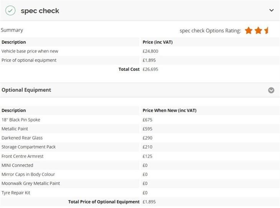Click the Total Cost £26,695 value

(x=150, y=69)
